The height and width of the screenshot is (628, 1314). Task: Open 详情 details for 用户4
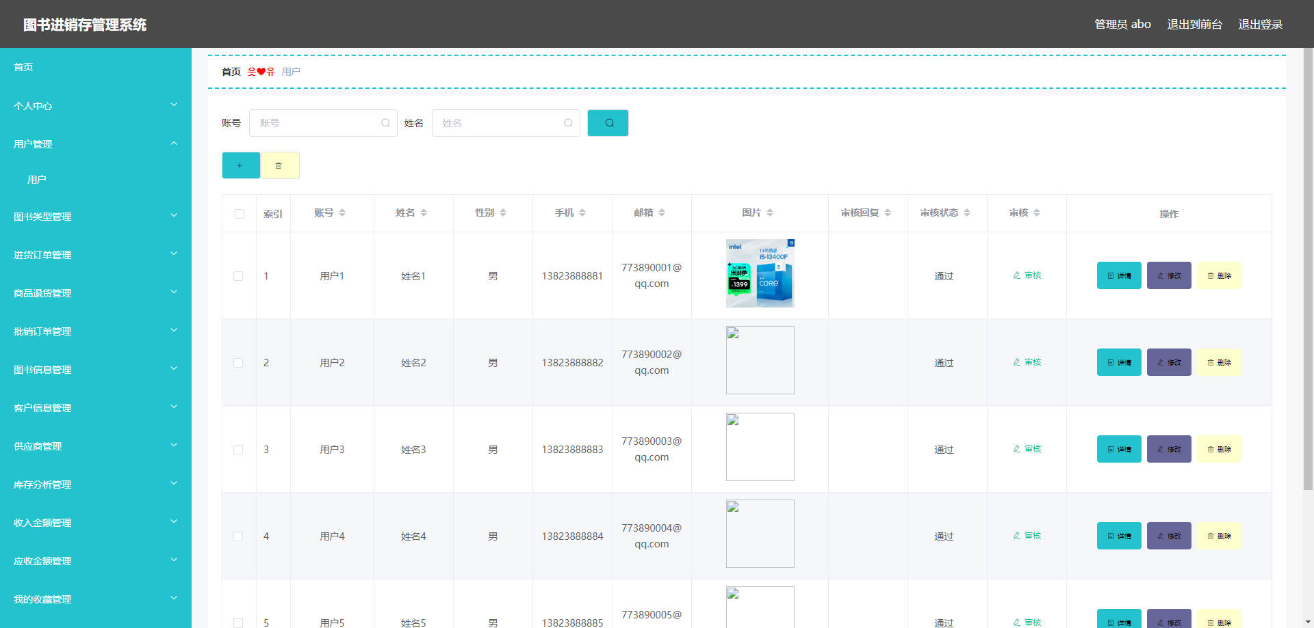(x=1119, y=536)
